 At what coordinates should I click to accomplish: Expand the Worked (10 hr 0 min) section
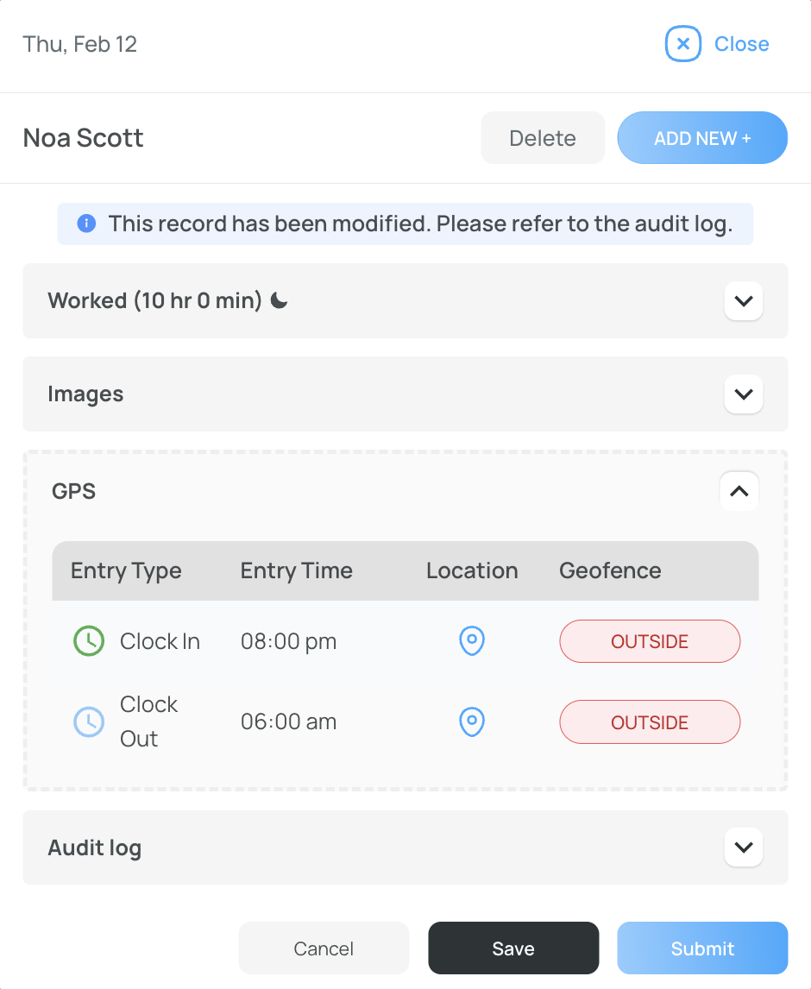pyautogui.click(x=744, y=301)
